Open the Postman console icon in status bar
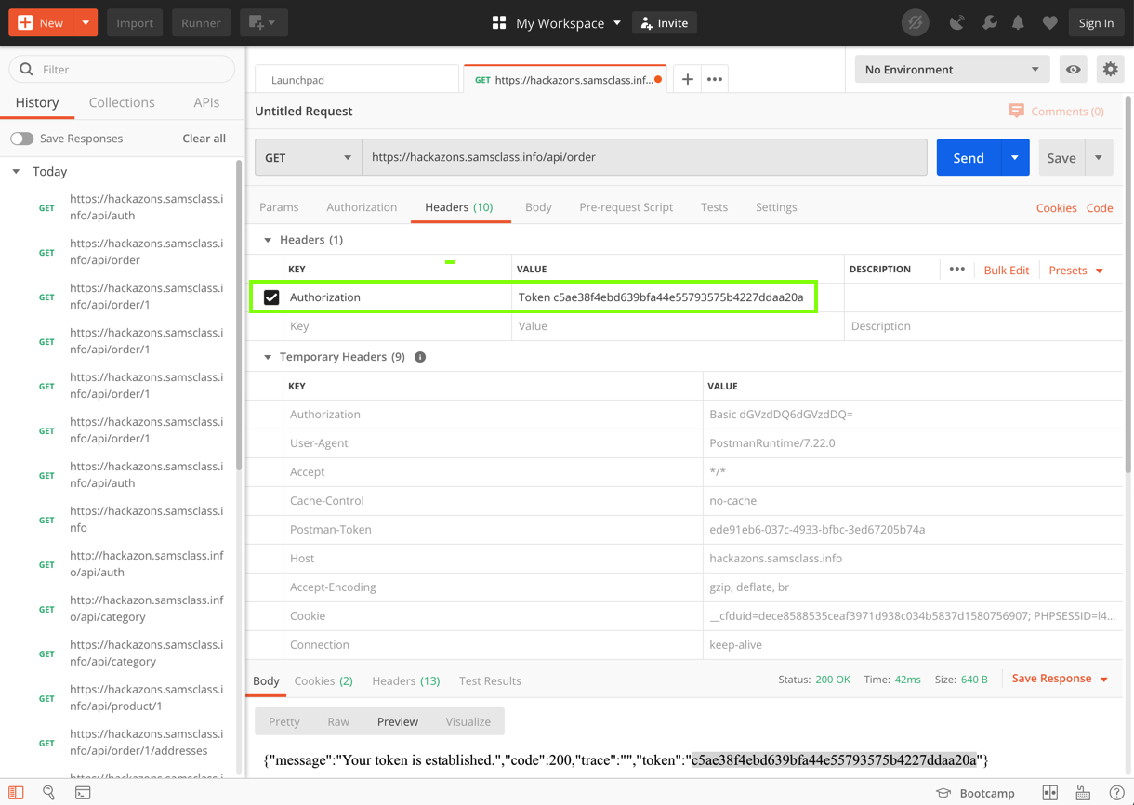Image resolution: width=1134 pixels, height=805 pixels. tap(83, 793)
